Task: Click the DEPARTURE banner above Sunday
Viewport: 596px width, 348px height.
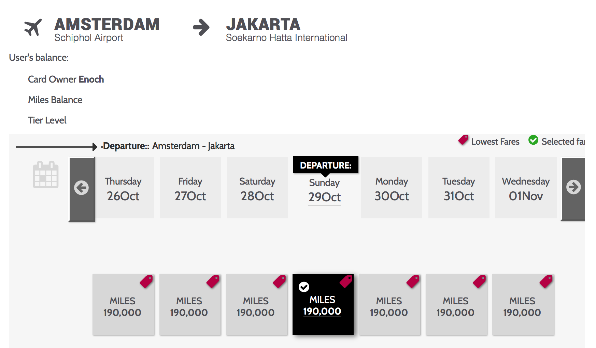Action: (x=326, y=165)
